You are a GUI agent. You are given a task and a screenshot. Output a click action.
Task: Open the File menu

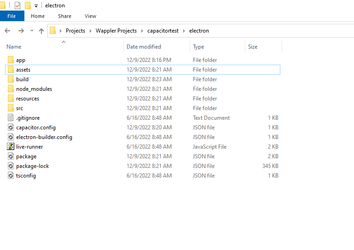tap(12, 16)
